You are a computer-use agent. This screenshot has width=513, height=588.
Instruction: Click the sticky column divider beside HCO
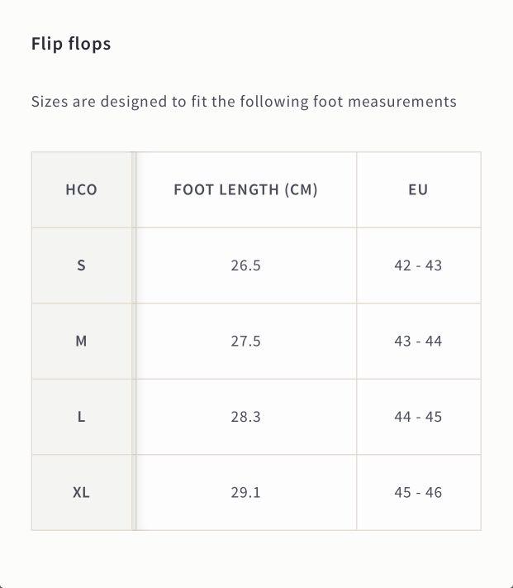click(134, 342)
